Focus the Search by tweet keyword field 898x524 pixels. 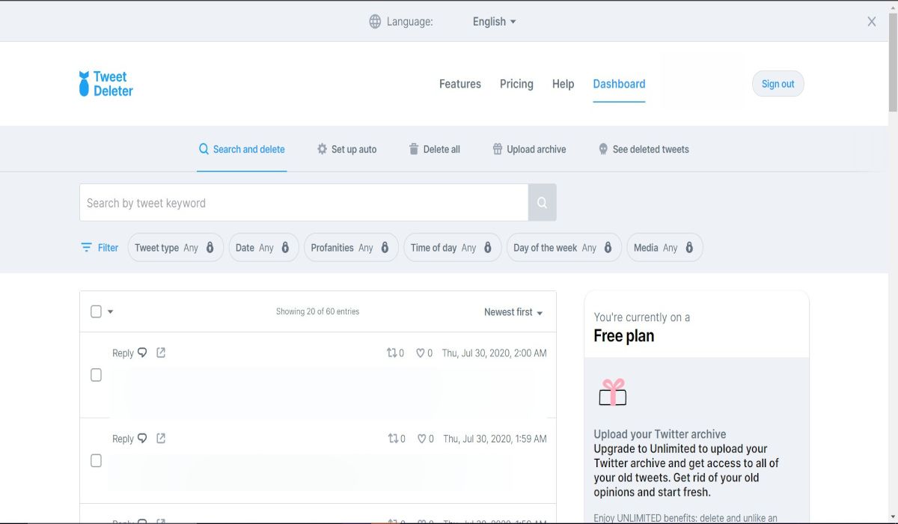coord(303,203)
